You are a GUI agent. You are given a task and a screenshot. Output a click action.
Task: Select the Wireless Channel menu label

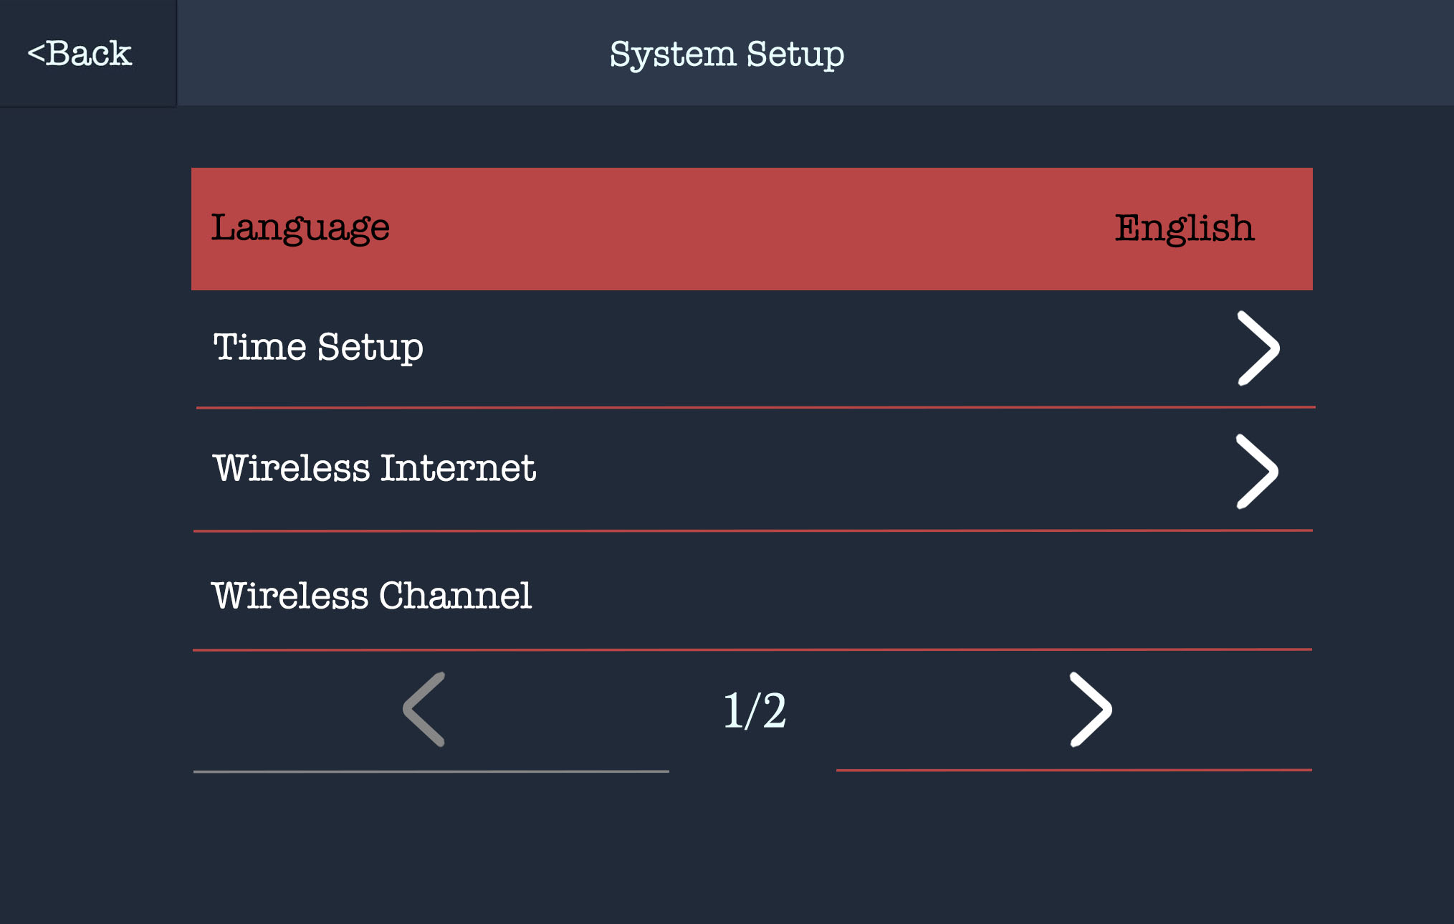[x=371, y=596]
